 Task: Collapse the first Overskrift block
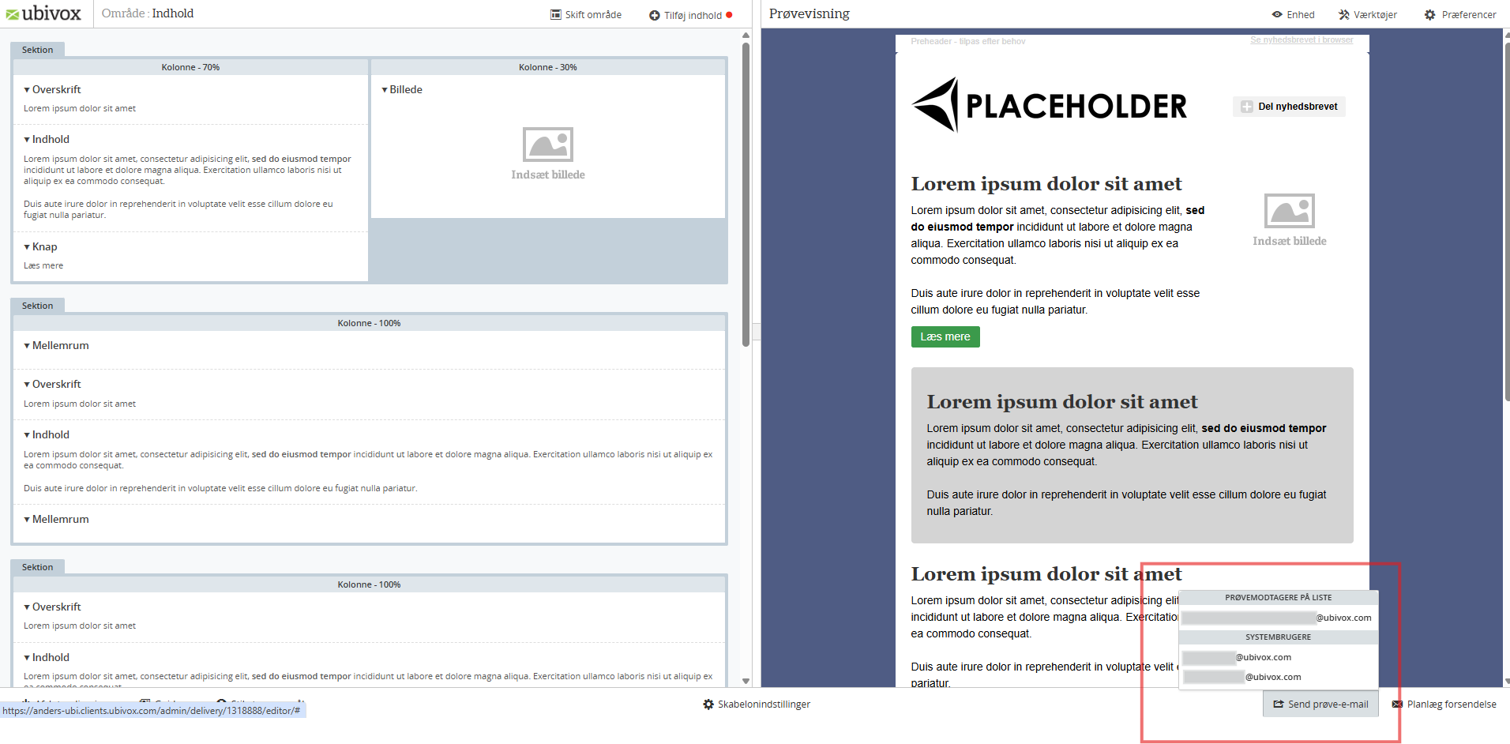point(27,90)
